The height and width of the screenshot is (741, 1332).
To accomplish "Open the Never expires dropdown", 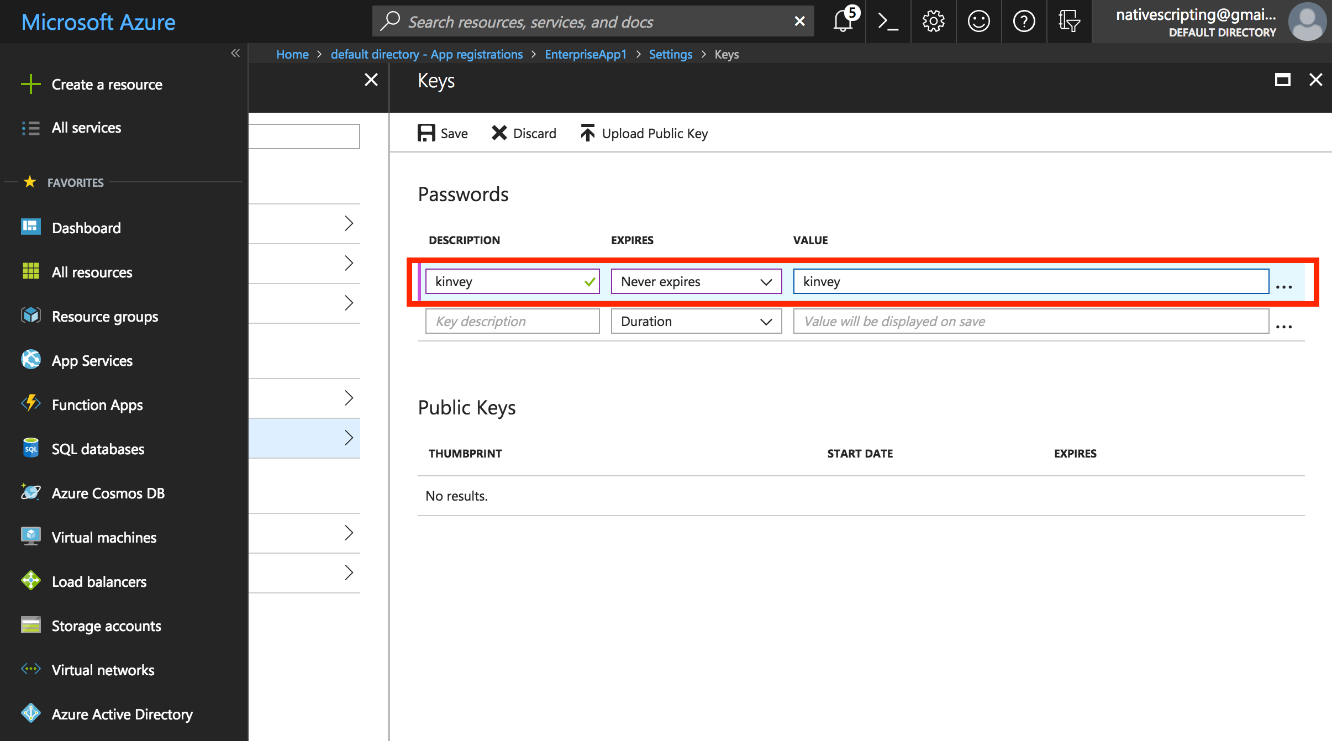I will tap(696, 281).
